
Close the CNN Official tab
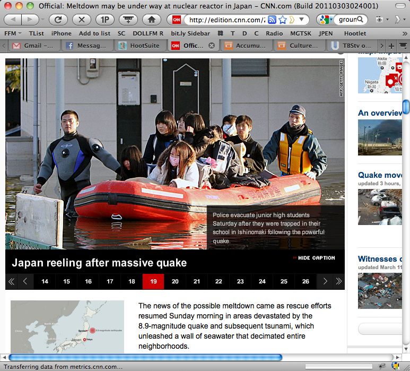coord(212,46)
